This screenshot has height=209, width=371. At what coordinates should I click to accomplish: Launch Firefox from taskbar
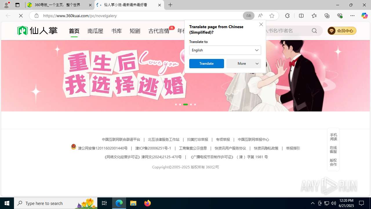point(148,203)
